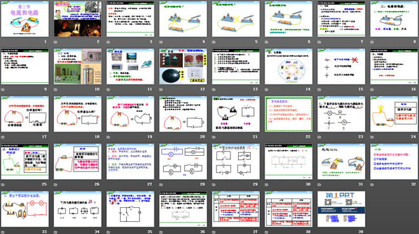Click the transition star icon under slide 16
The height and width of the screenshot is (234, 419).
(x=372, y=90)
